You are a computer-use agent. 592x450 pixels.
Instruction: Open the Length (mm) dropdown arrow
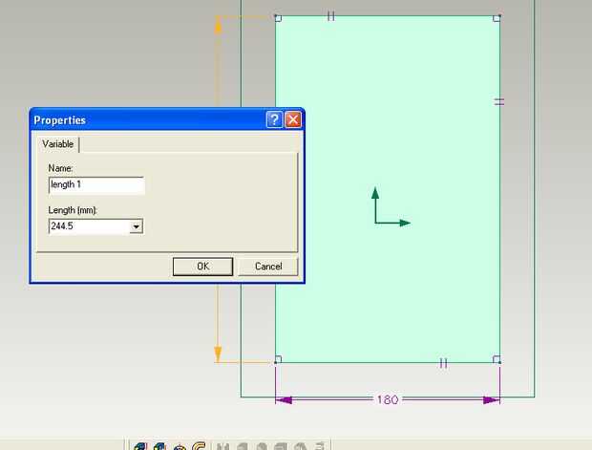pyautogui.click(x=136, y=226)
